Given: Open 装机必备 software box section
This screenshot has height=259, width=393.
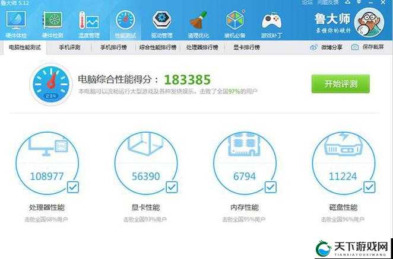Looking at the screenshot, I should point(235,24).
